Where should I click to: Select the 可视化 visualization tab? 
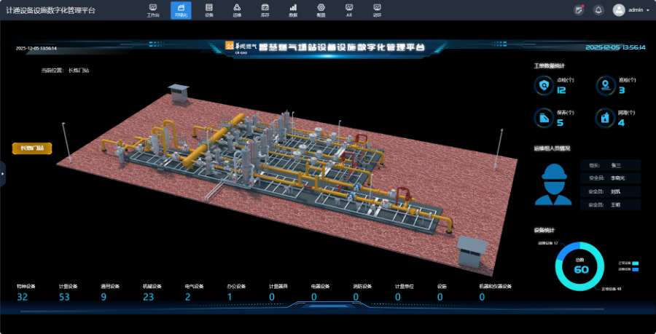pos(181,9)
